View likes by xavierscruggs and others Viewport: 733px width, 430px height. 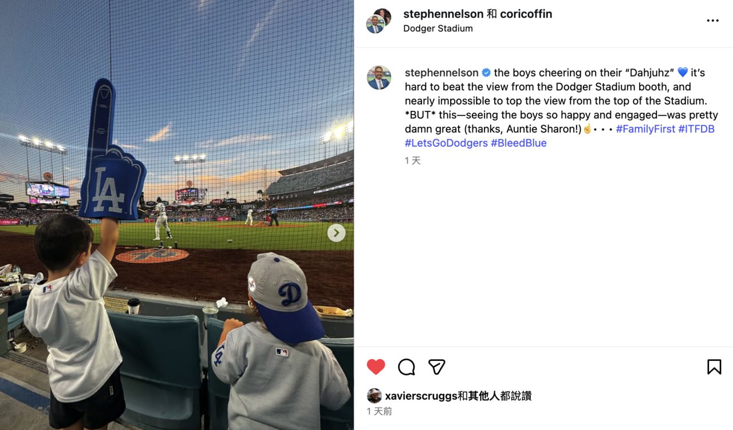tap(458, 396)
